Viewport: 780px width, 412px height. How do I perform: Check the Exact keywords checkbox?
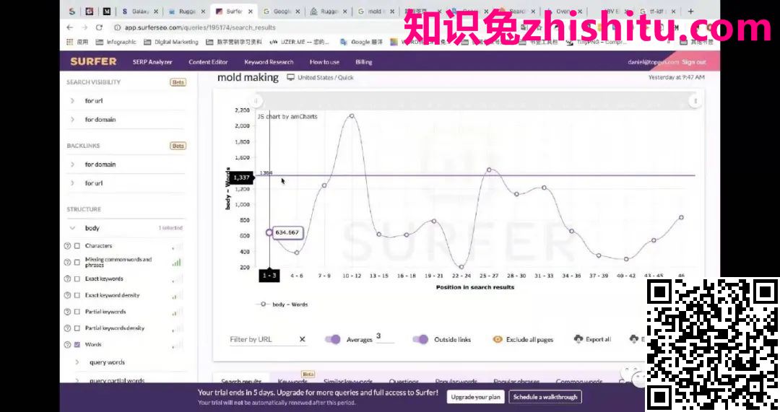77,279
